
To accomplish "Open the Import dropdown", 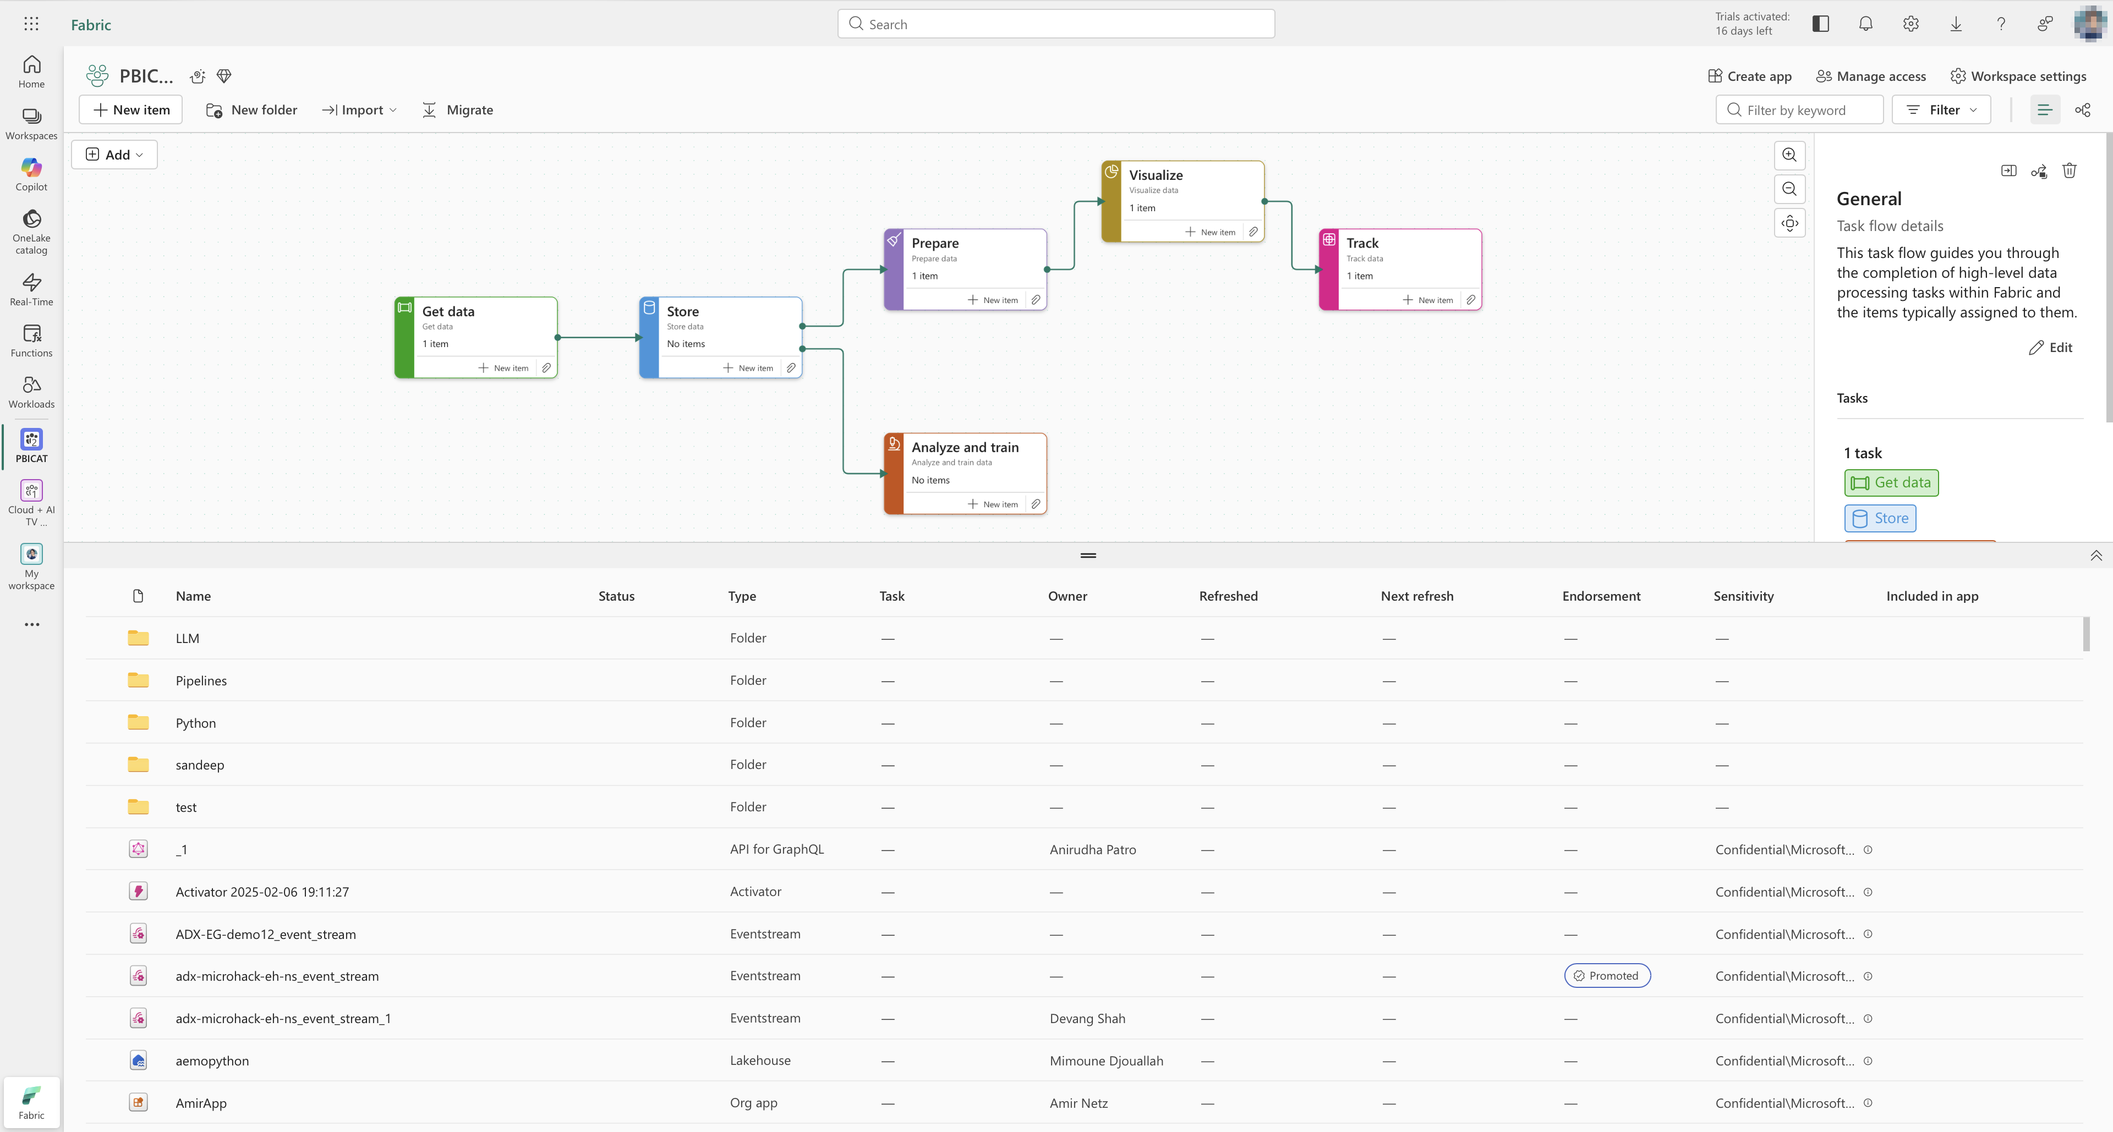I will pyautogui.click(x=359, y=110).
